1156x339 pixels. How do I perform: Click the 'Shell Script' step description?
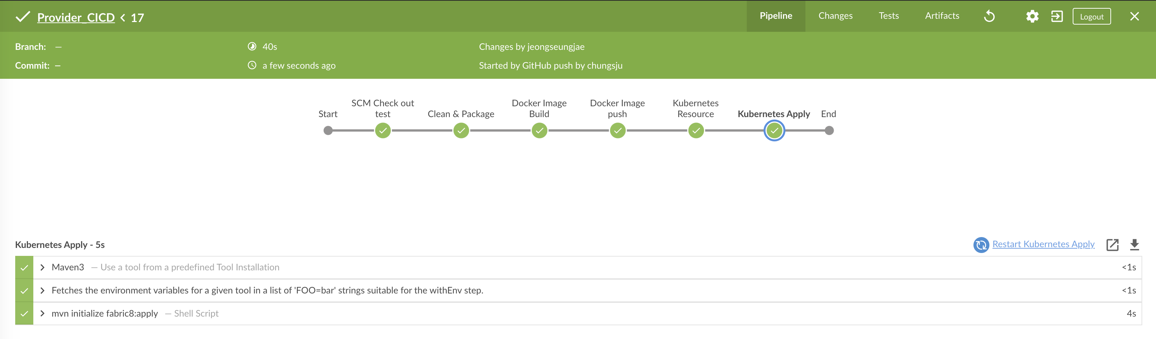pos(196,313)
